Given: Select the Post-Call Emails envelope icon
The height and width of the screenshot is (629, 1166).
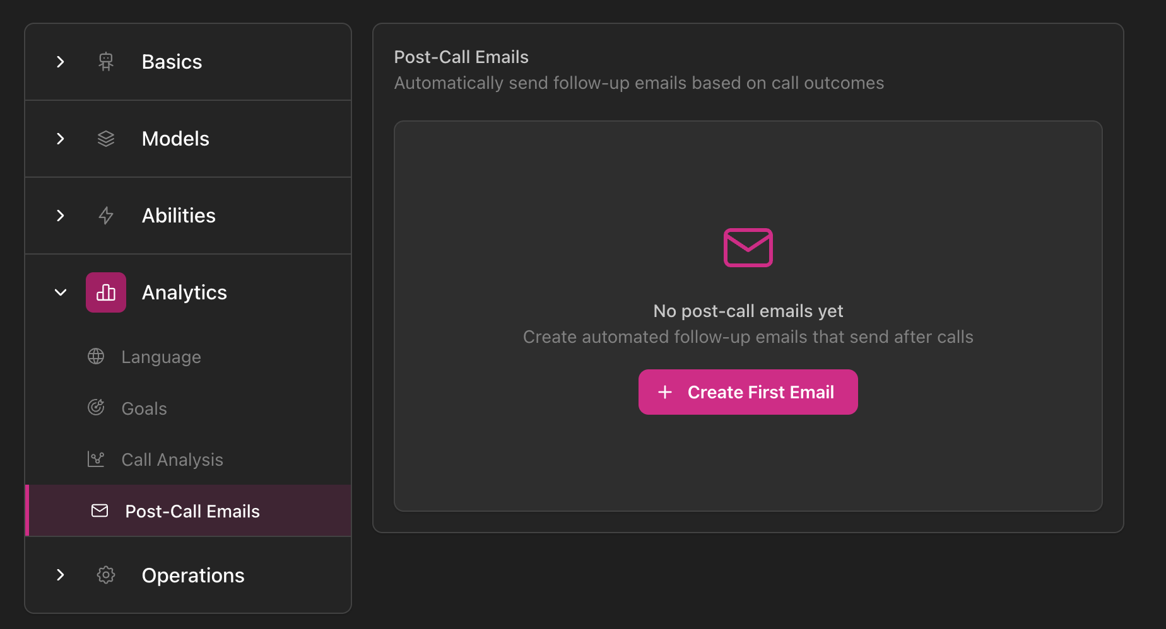Looking at the screenshot, I should tap(99, 511).
